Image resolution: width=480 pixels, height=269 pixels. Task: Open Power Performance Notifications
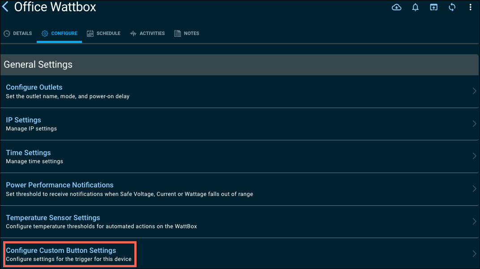coord(60,185)
